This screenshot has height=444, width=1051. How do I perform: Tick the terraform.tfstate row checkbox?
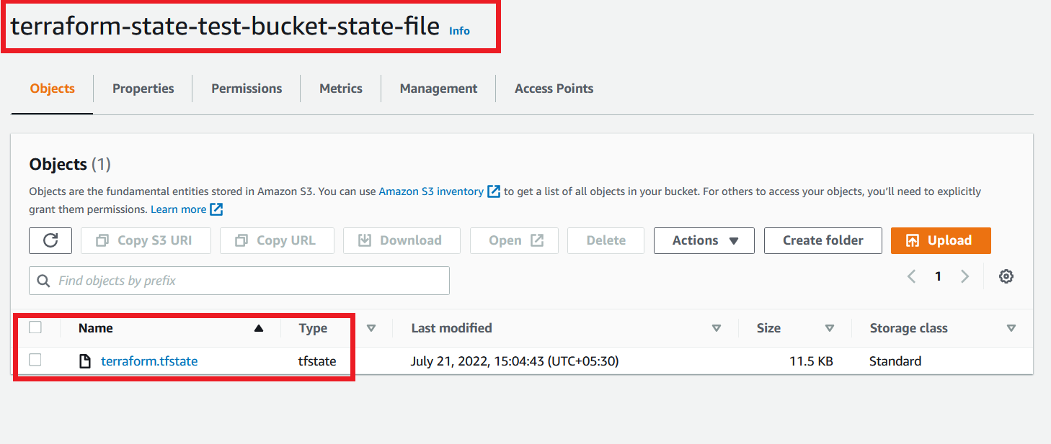point(35,361)
